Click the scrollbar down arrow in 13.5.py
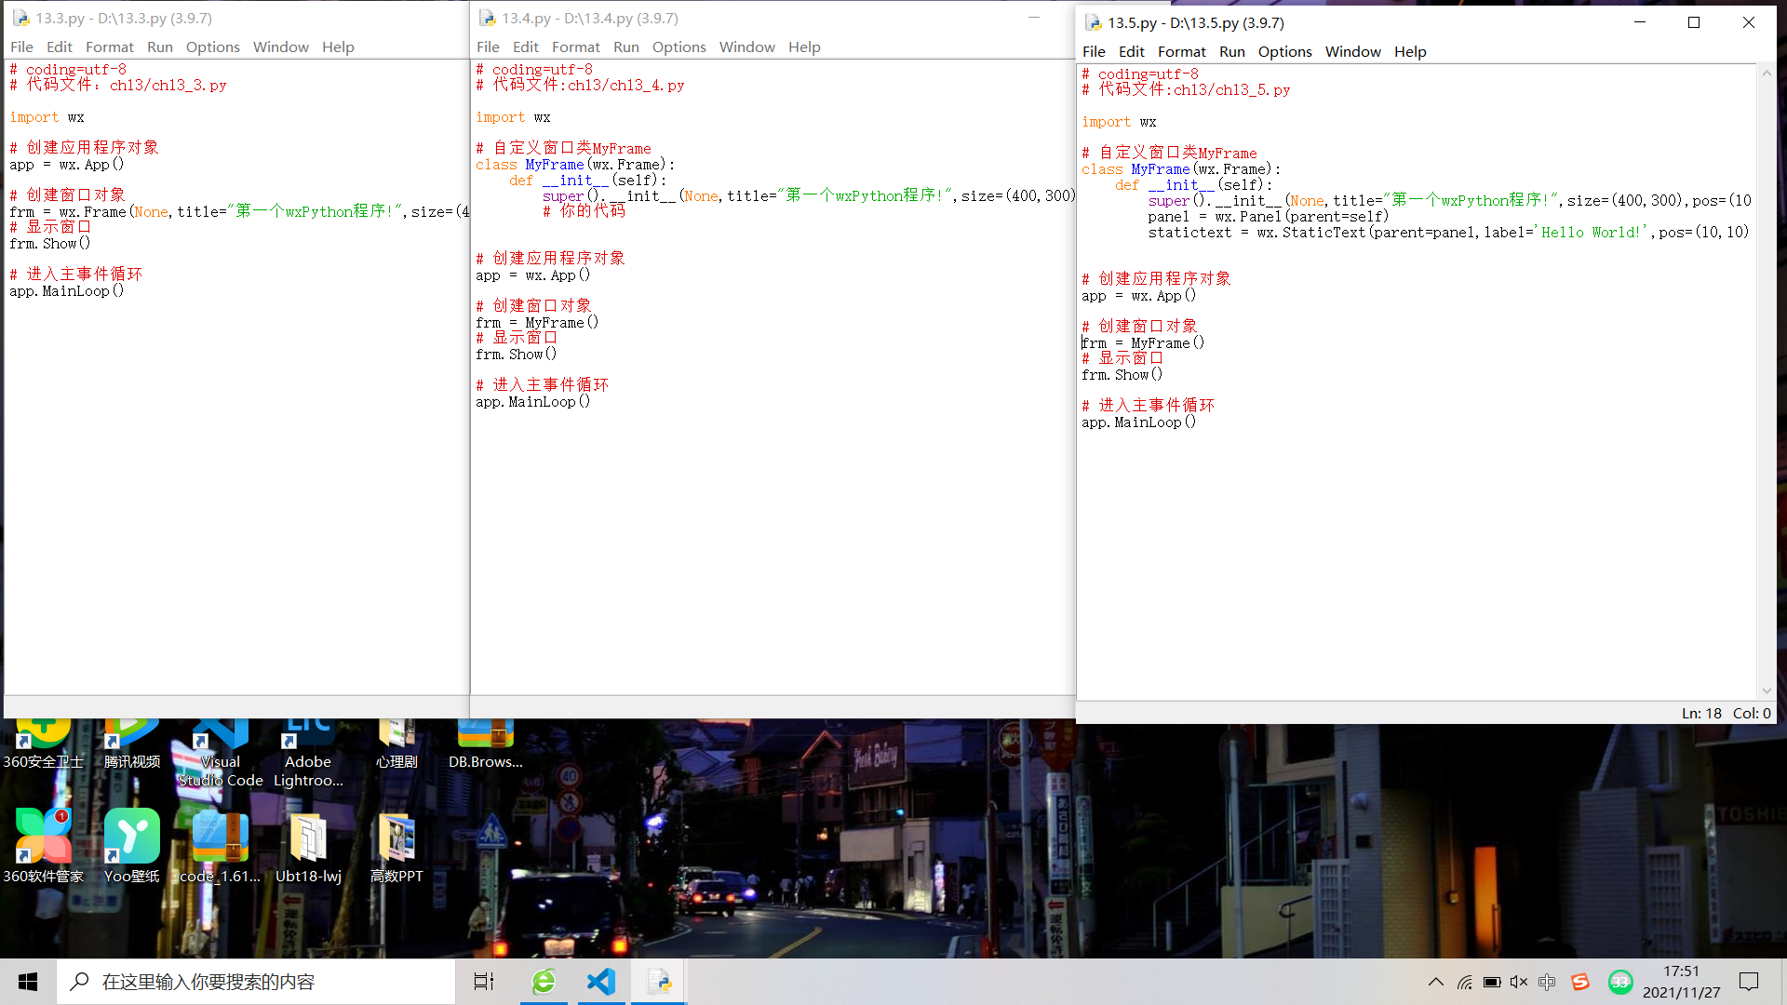Image resolution: width=1787 pixels, height=1005 pixels. point(1766,690)
